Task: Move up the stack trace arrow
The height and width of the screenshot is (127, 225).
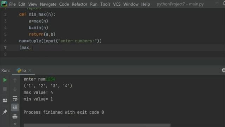Action: coord(15,80)
